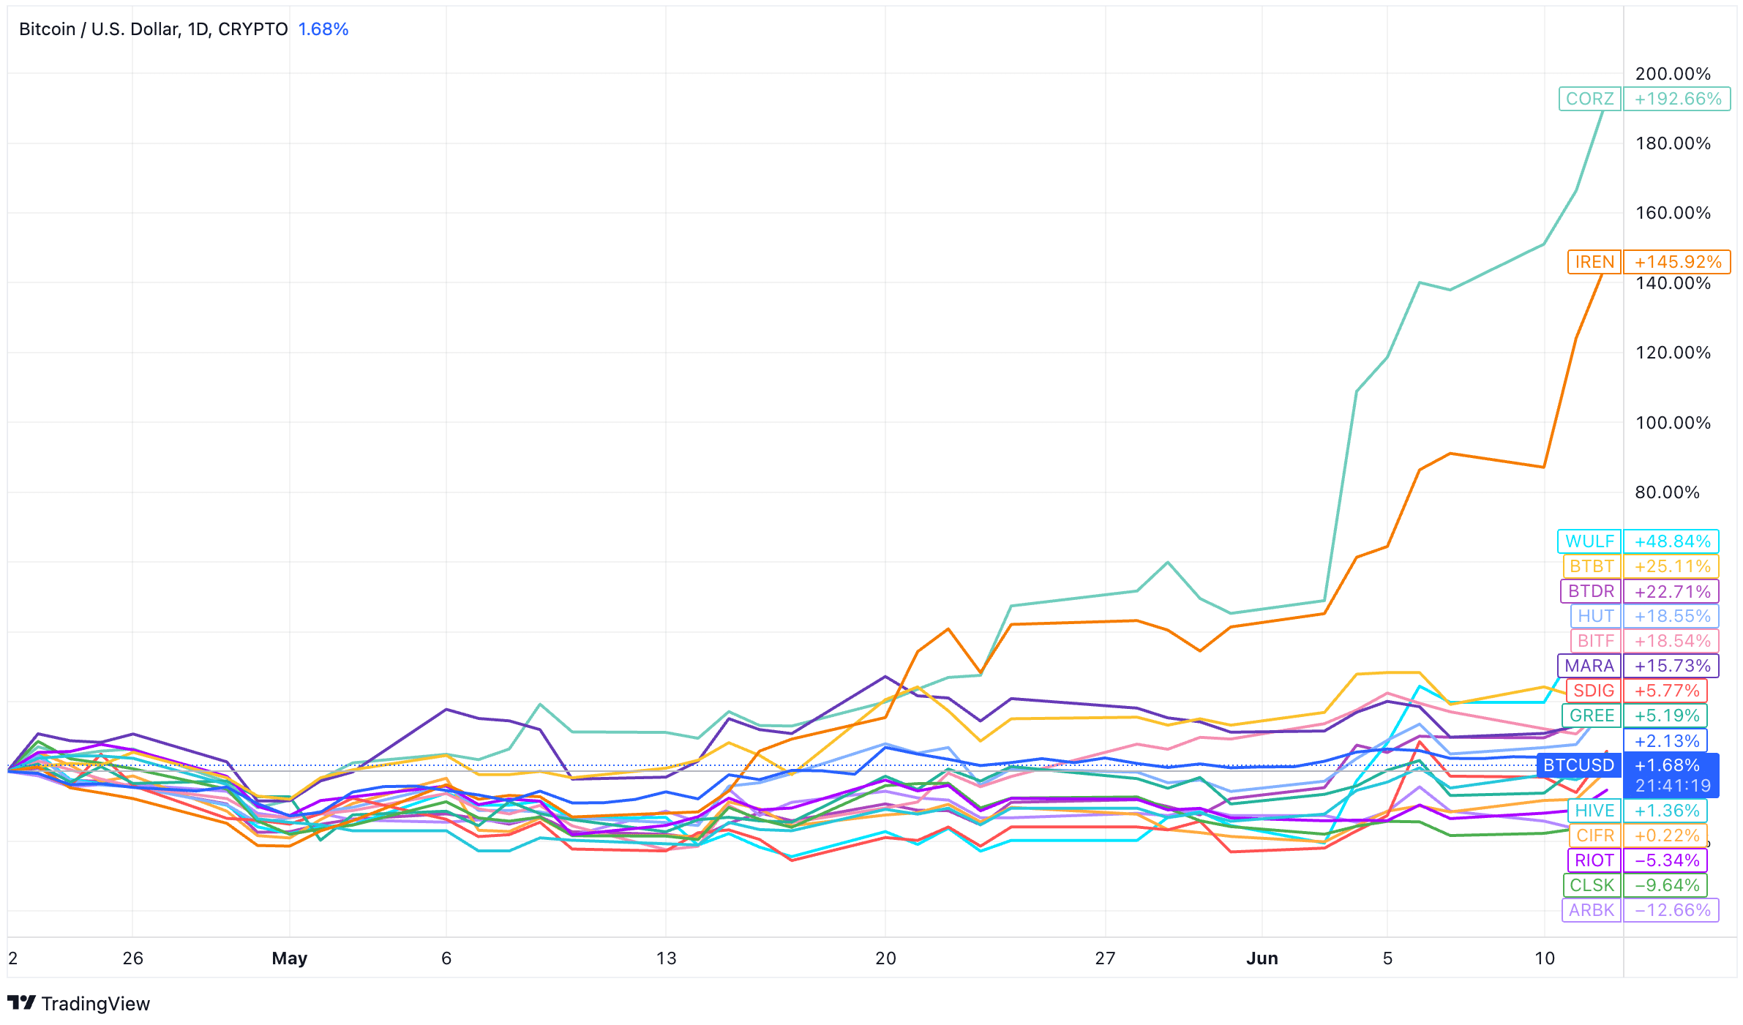The height and width of the screenshot is (1025, 1743).
Task: Click the -9.64% CLSK value tag
Action: pos(1665,885)
